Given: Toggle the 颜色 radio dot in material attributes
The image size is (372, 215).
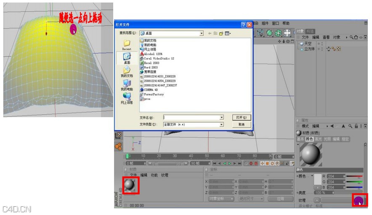Looking at the screenshot, I should point(298,176).
